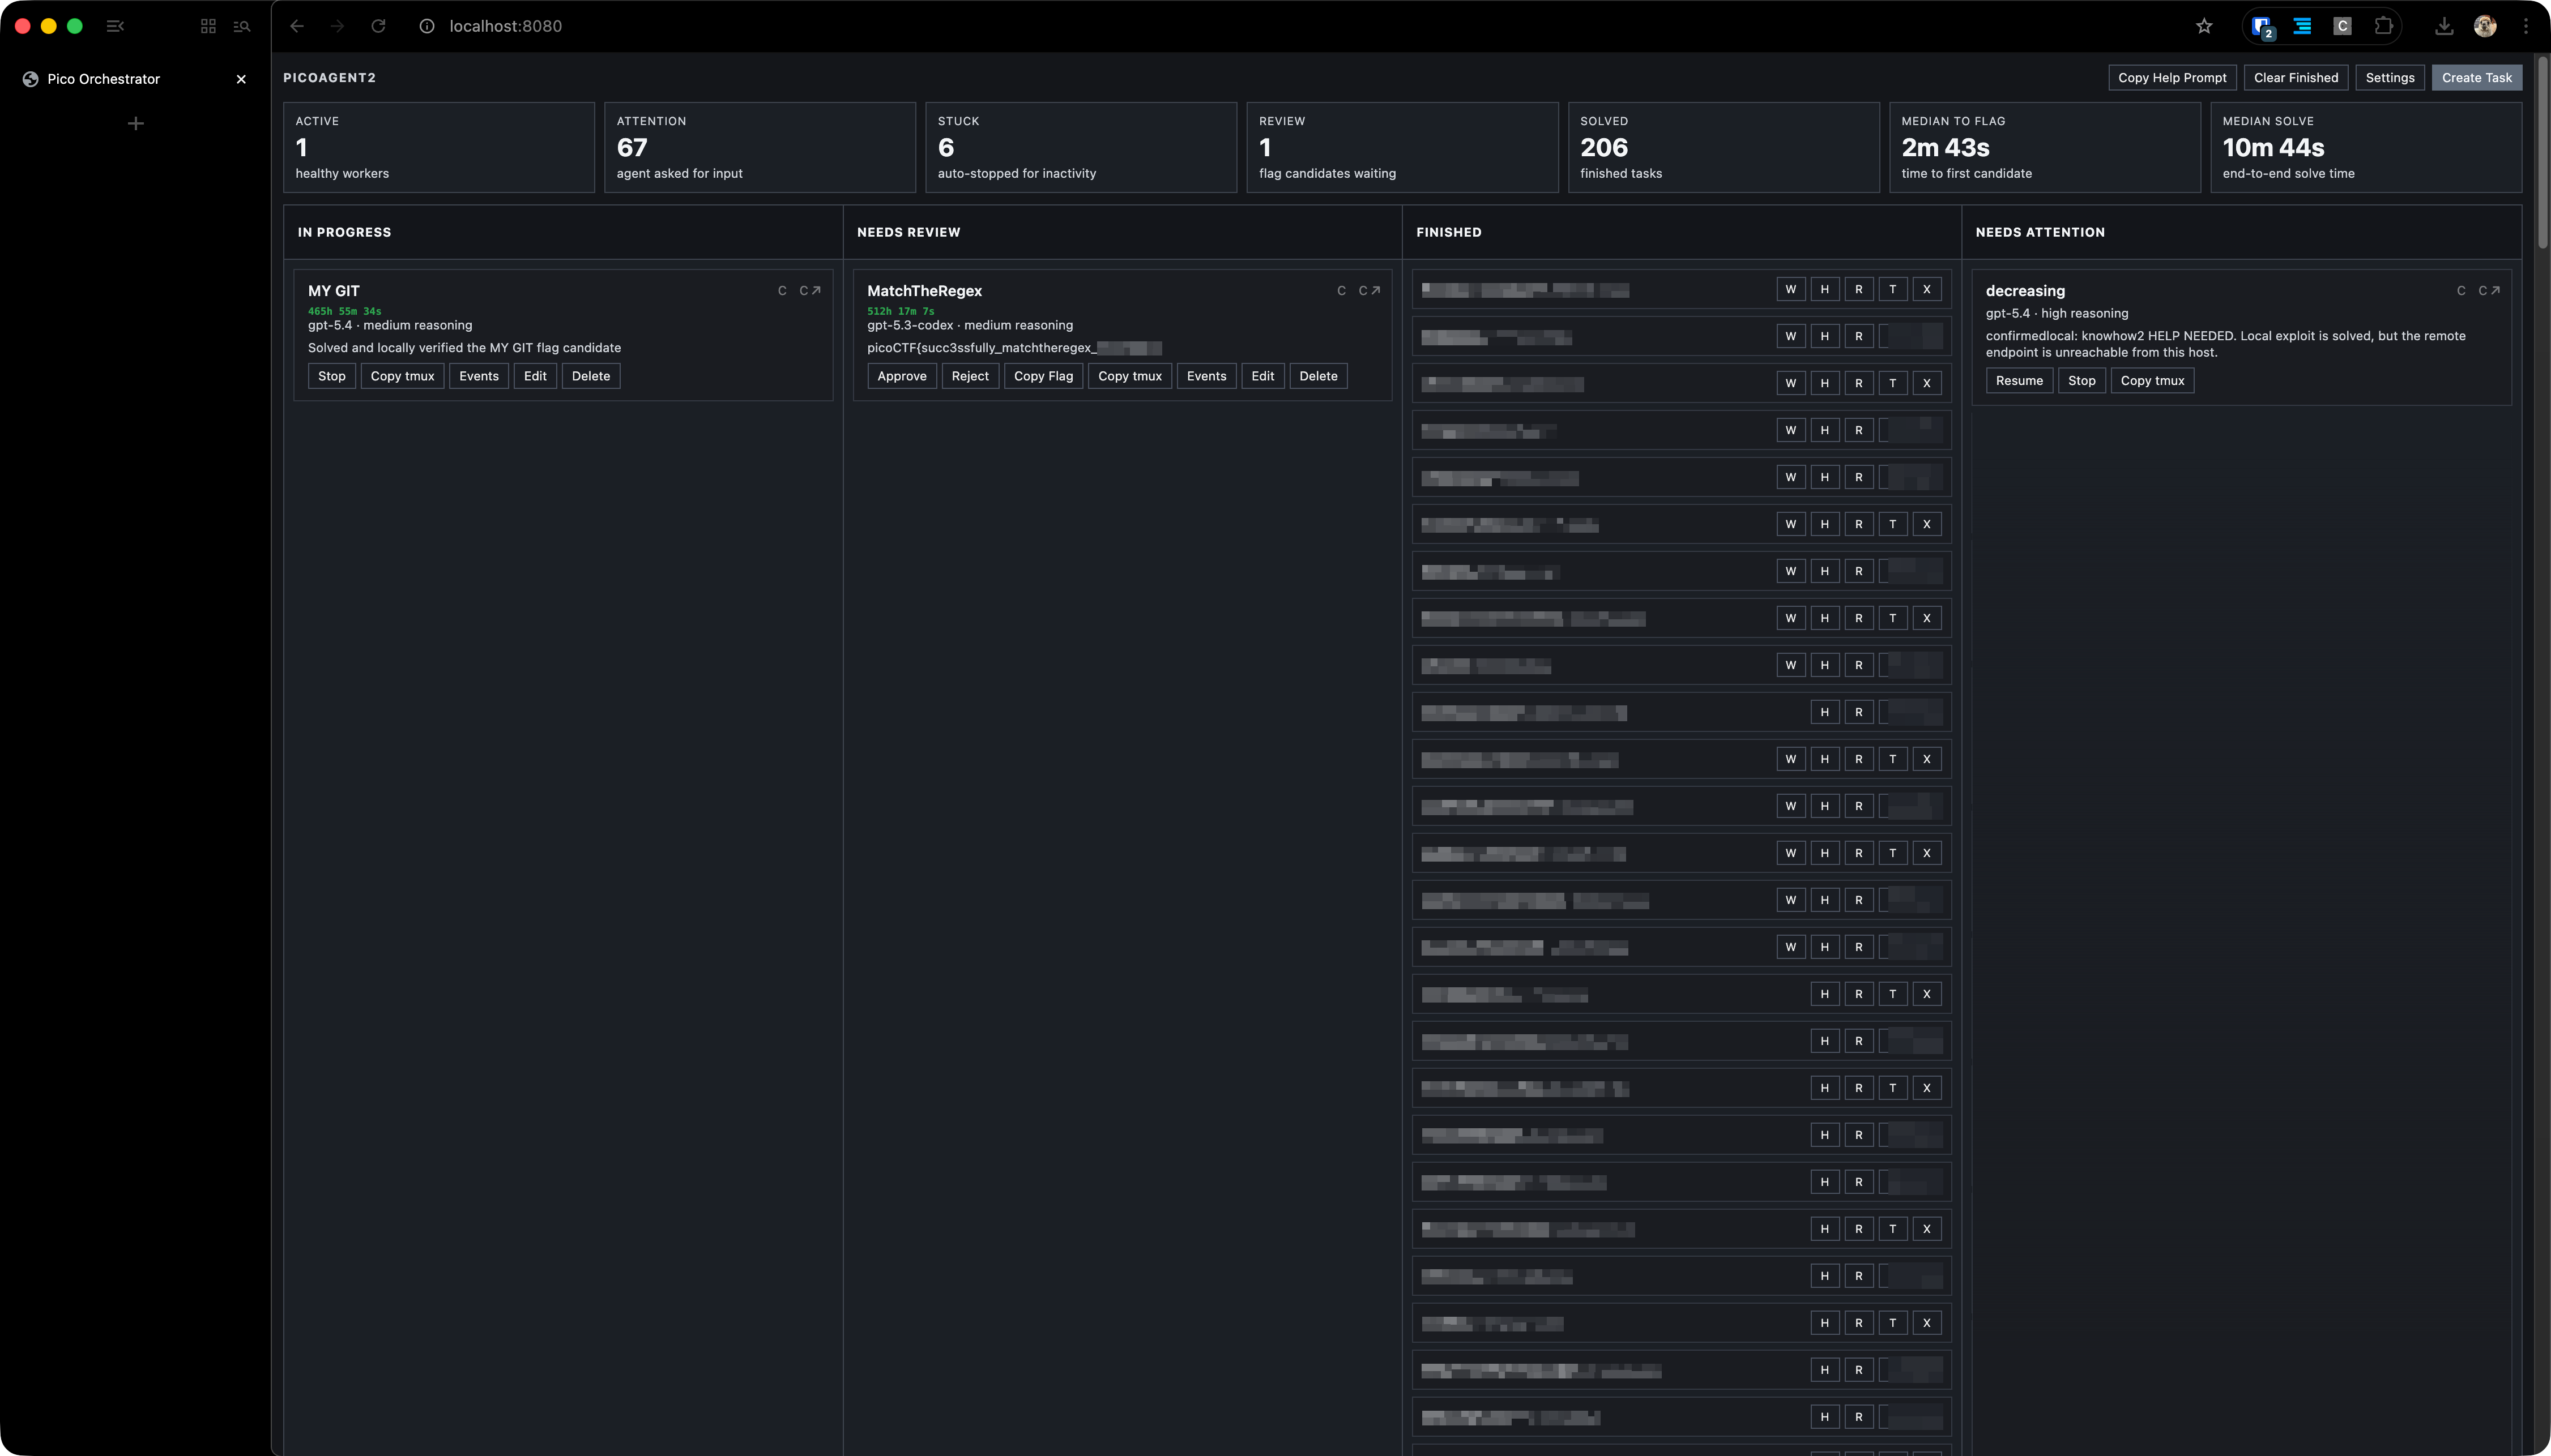Viewport: 2551px width, 1456px height.
Task: Bookmark this page with the star icon
Action: click(x=2204, y=27)
